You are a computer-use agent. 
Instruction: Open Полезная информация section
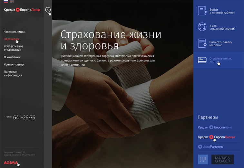[x=13, y=73]
